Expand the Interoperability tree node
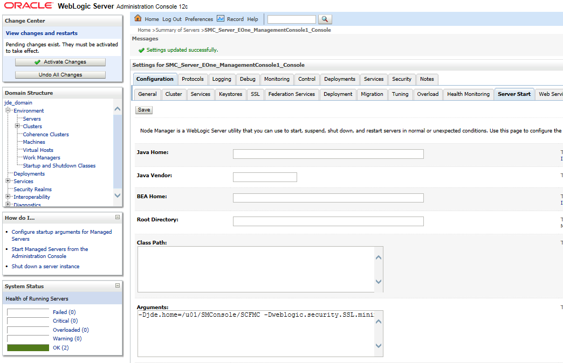 point(8,197)
